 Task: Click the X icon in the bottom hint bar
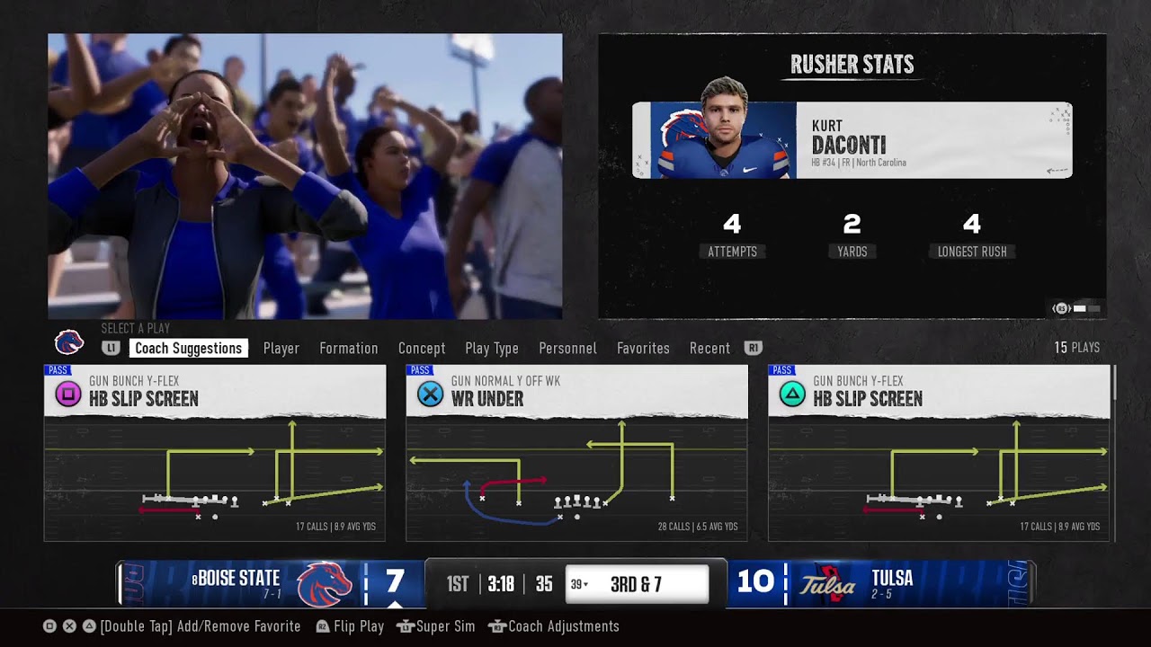(x=69, y=626)
